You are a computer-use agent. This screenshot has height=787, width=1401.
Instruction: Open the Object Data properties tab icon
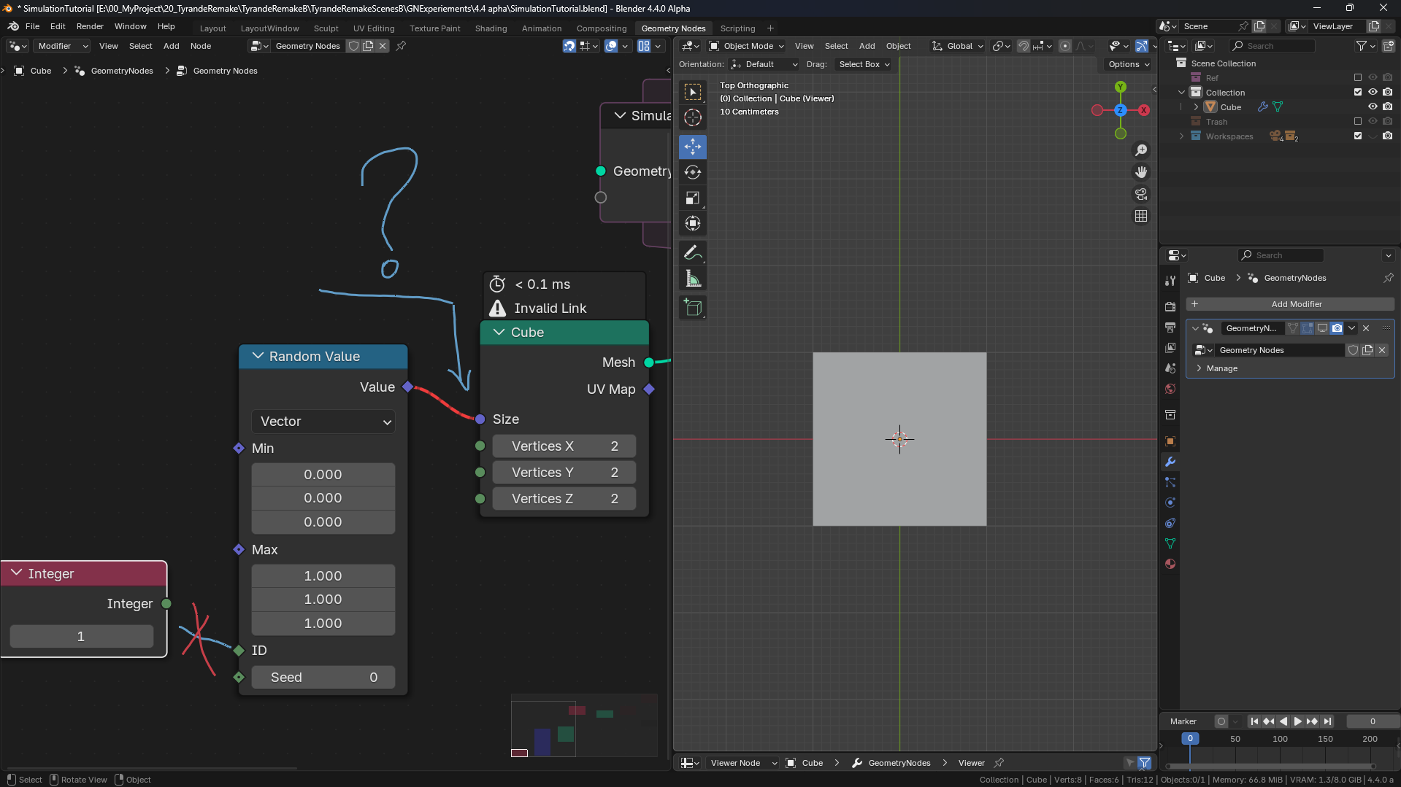pos(1170,543)
